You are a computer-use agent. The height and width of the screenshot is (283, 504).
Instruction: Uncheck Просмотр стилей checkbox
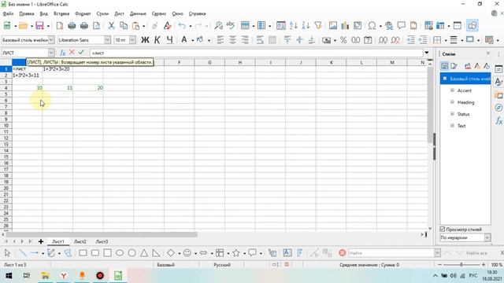coord(443,229)
